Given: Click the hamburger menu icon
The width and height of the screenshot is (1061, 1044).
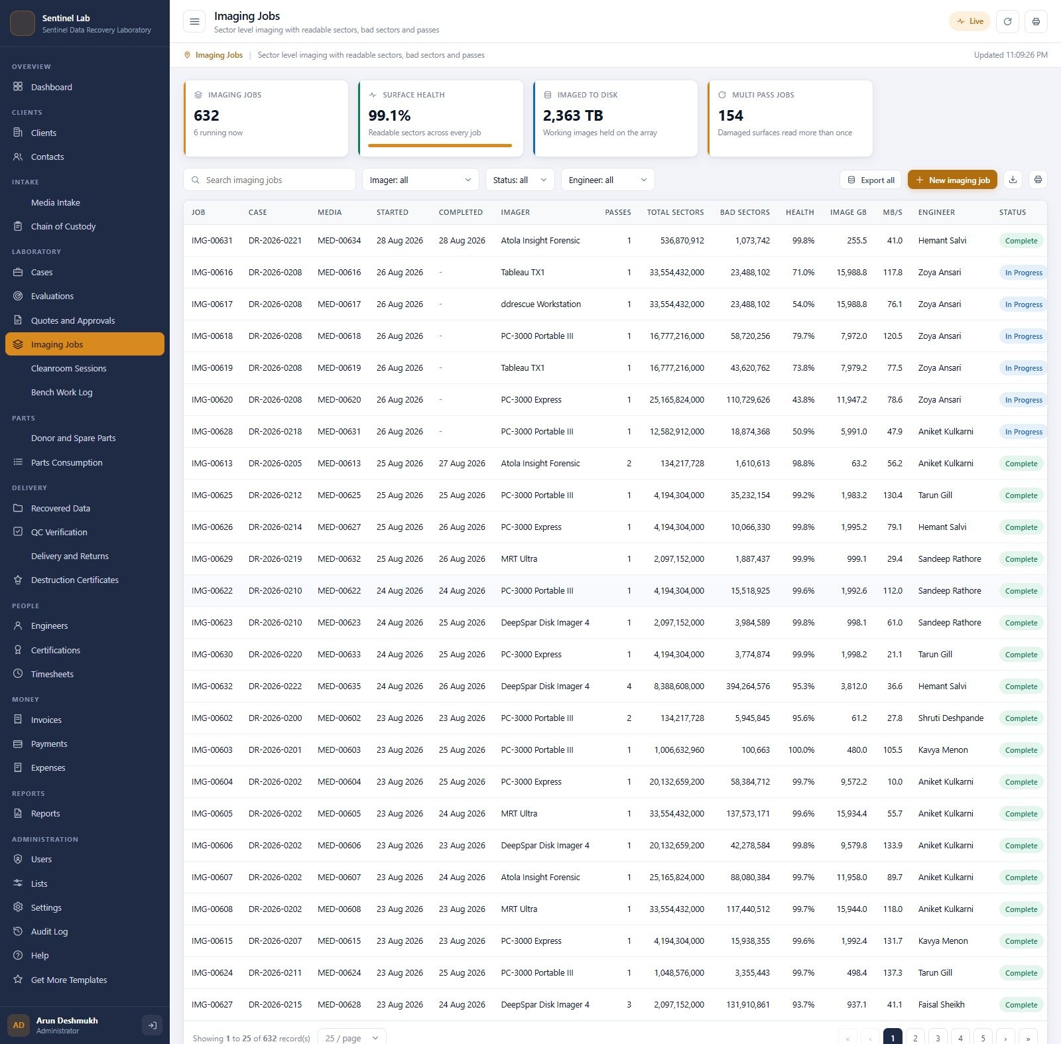Looking at the screenshot, I should click(x=194, y=21).
